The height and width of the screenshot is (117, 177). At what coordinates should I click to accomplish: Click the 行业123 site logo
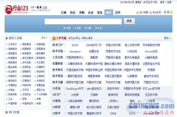(17, 9)
